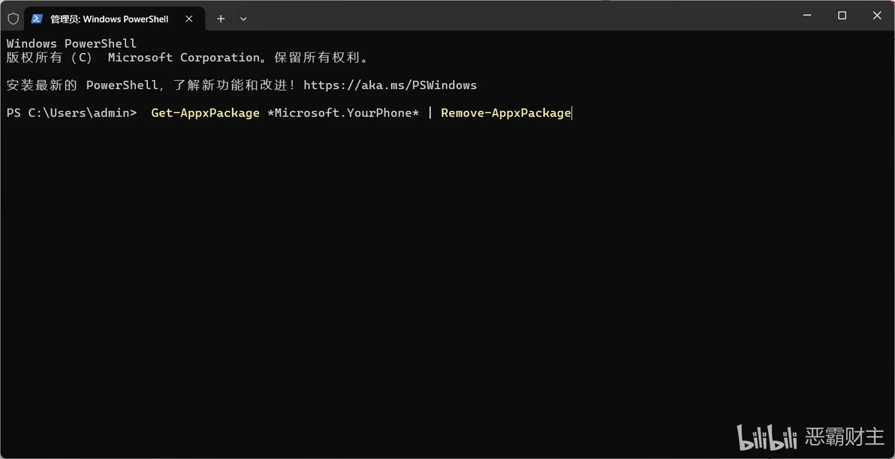The height and width of the screenshot is (459, 895).
Task: Open a new terminal tab with plus button
Action: [221, 19]
